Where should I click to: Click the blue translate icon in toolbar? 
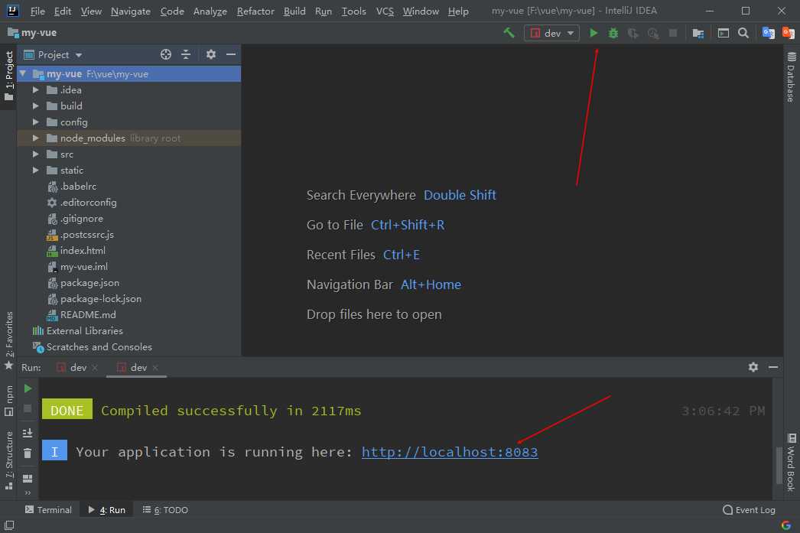pos(769,33)
